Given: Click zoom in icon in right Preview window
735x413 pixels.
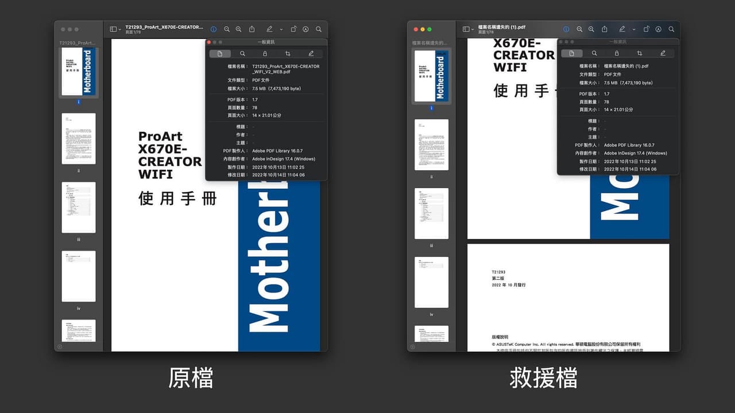Looking at the screenshot, I should (x=591, y=29).
